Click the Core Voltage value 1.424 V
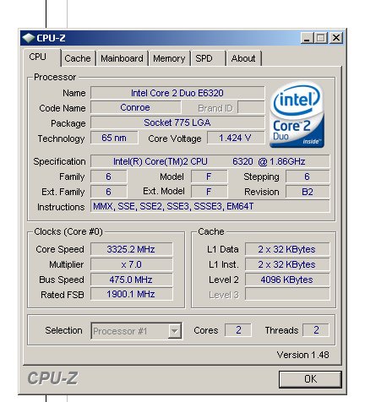The width and height of the screenshot is (365, 402). click(236, 138)
